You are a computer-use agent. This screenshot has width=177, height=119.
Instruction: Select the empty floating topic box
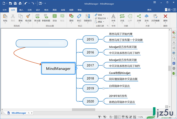[42, 43]
